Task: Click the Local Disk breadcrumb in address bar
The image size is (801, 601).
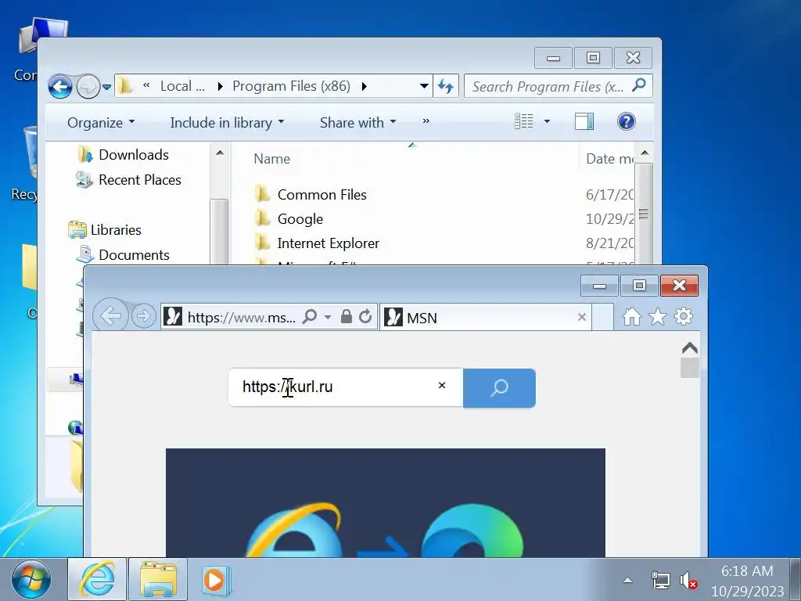Action: click(182, 86)
